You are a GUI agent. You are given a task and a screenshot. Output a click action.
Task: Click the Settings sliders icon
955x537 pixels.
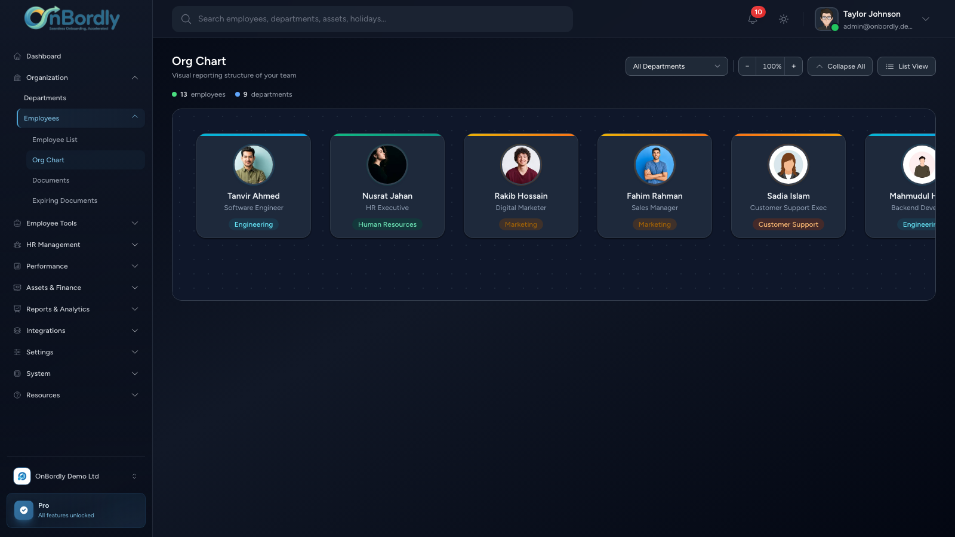17,352
